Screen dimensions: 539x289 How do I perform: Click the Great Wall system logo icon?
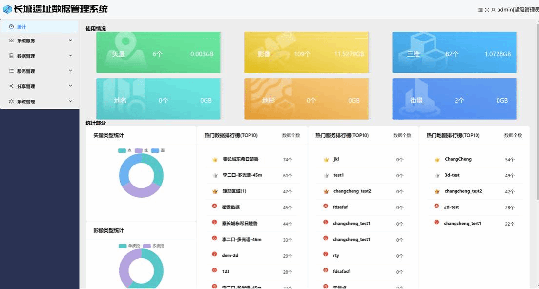(x=7, y=9)
